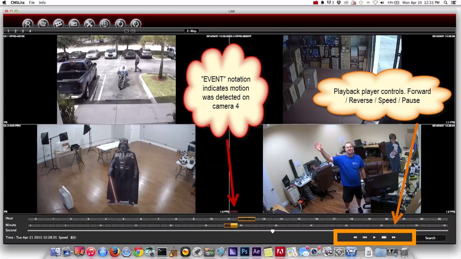
Task: Open the film strip playback icon
Action: click(58, 24)
